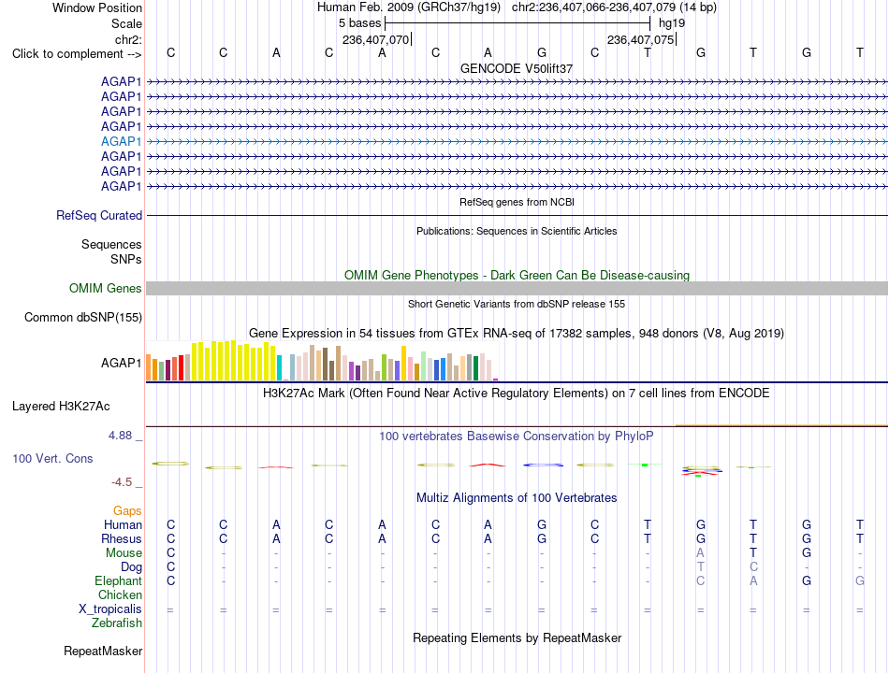Click the Layered H3K27Ac label
Image resolution: width=889 pixels, height=673 pixels.
tap(61, 407)
